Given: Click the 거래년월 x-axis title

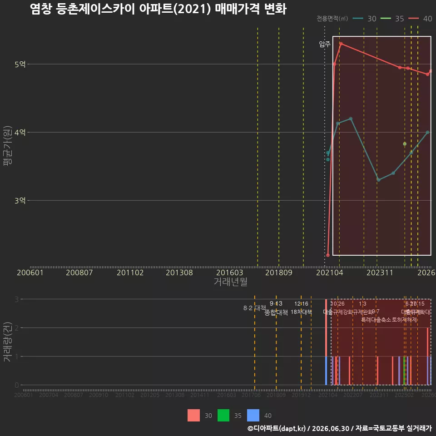Looking at the screenshot, I should 231,282.
